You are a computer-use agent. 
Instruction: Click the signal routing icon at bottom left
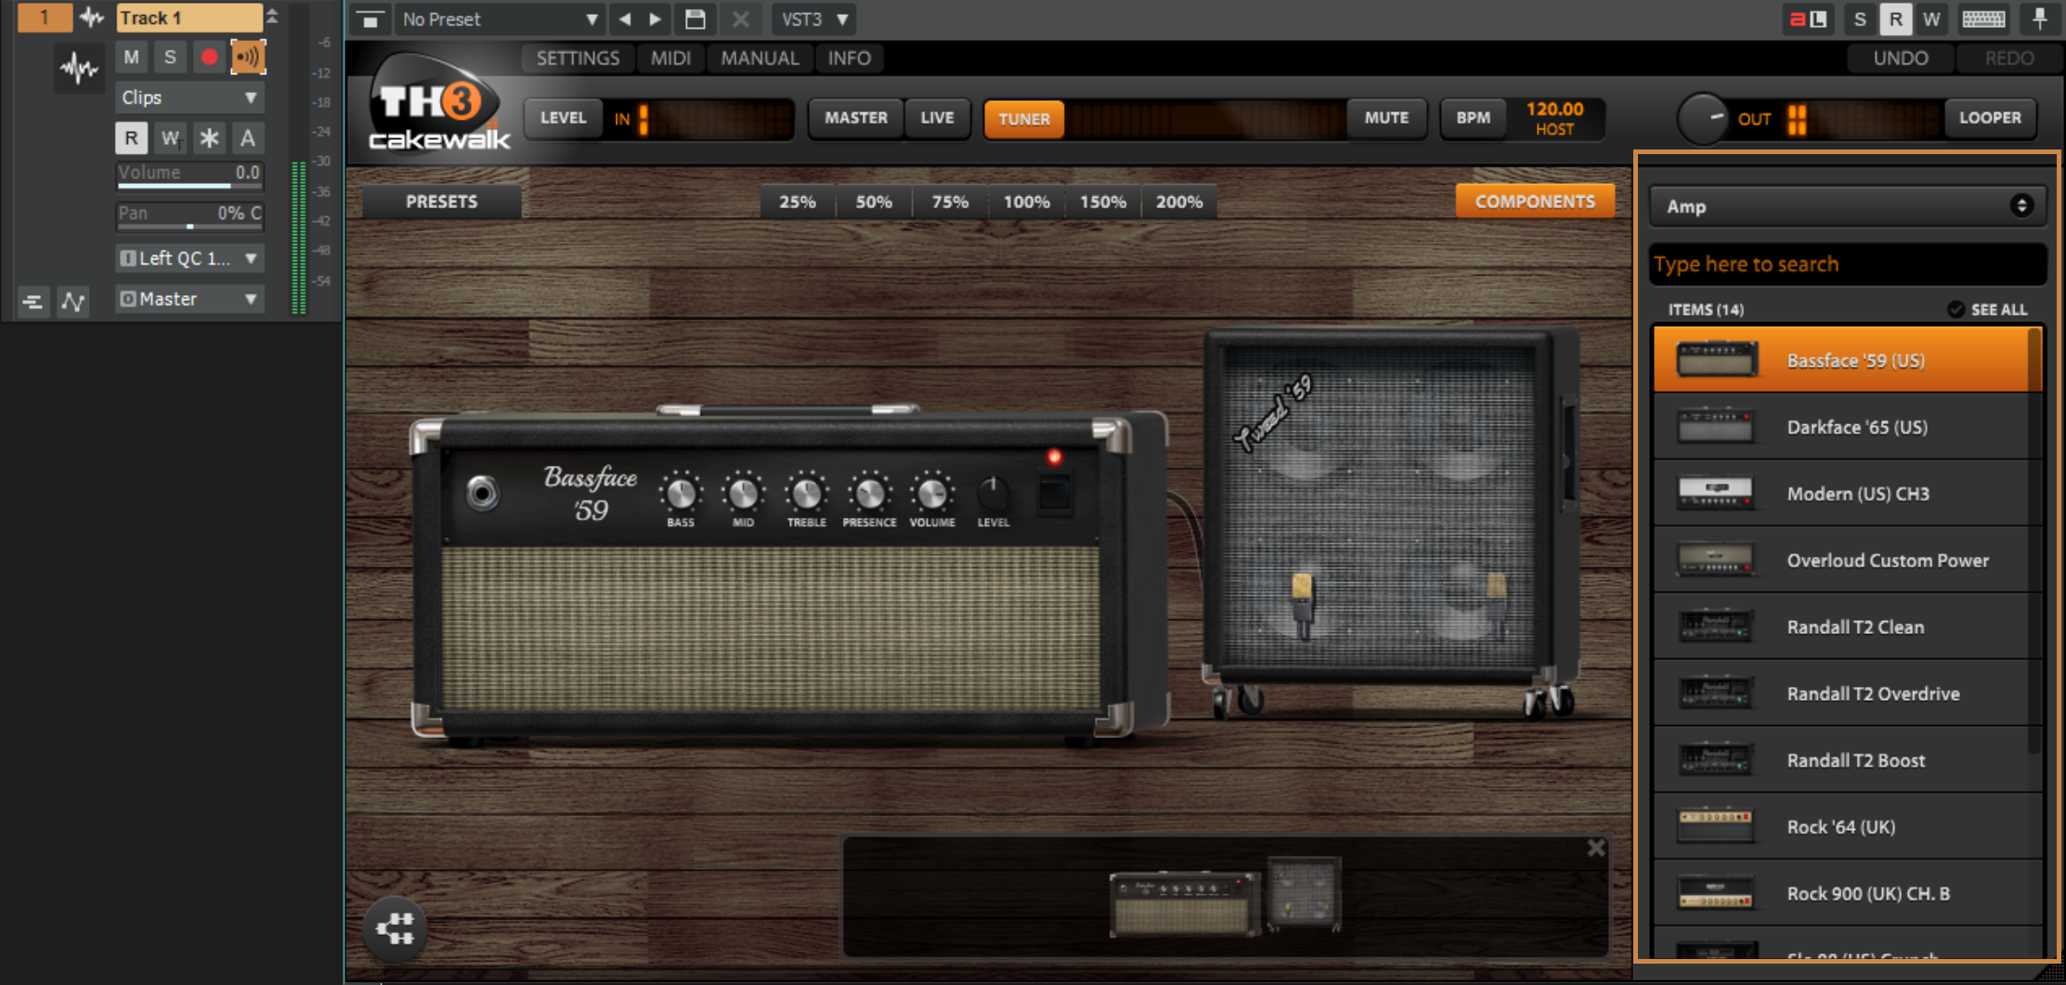396,927
